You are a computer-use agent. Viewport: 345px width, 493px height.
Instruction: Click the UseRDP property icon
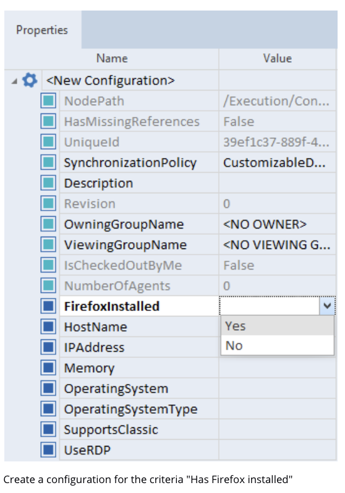pyautogui.click(x=48, y=450)
